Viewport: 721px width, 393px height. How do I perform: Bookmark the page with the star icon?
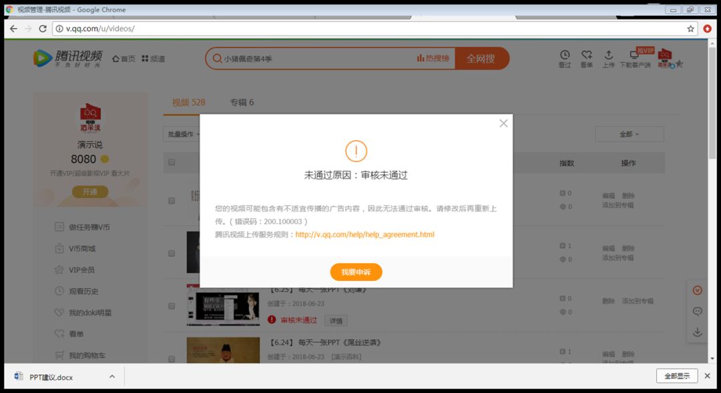coord(691,29)
